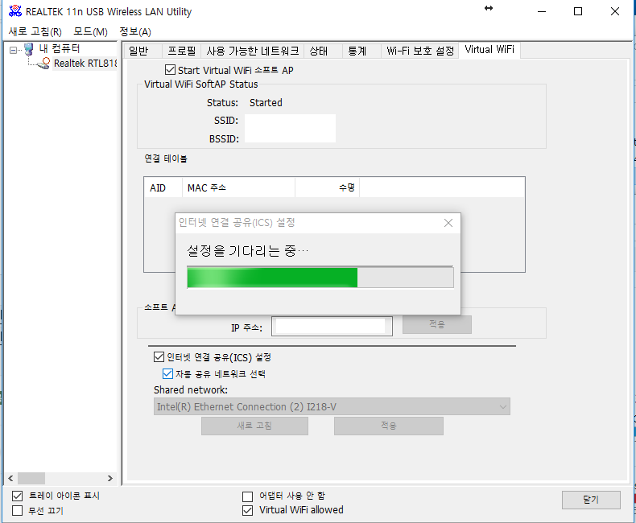Click left arrow of tree panel scrollbar
The image size is (636, 523).
coord(11,479)
